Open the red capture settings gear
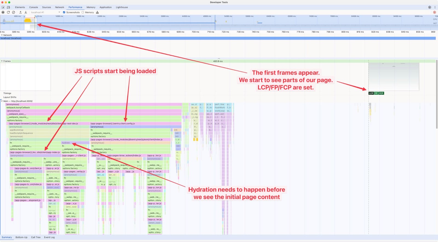Screen dimensions: 438x242 click(434, 12)
